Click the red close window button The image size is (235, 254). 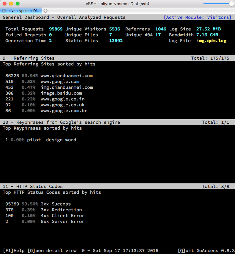click(x=4, y=3)
